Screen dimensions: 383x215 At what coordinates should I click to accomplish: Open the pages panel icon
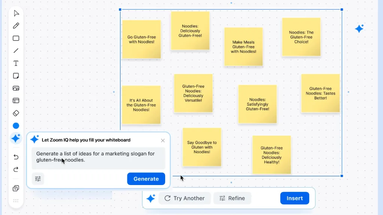pos(16,188)
